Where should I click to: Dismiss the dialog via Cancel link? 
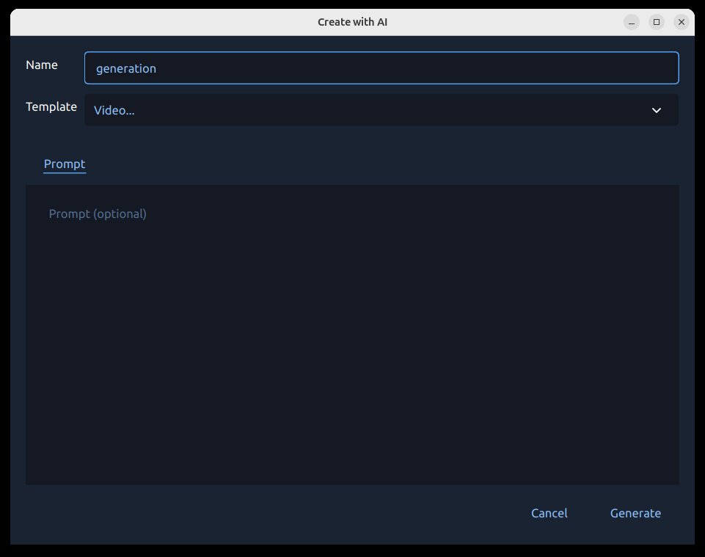[x=549, y=513]
